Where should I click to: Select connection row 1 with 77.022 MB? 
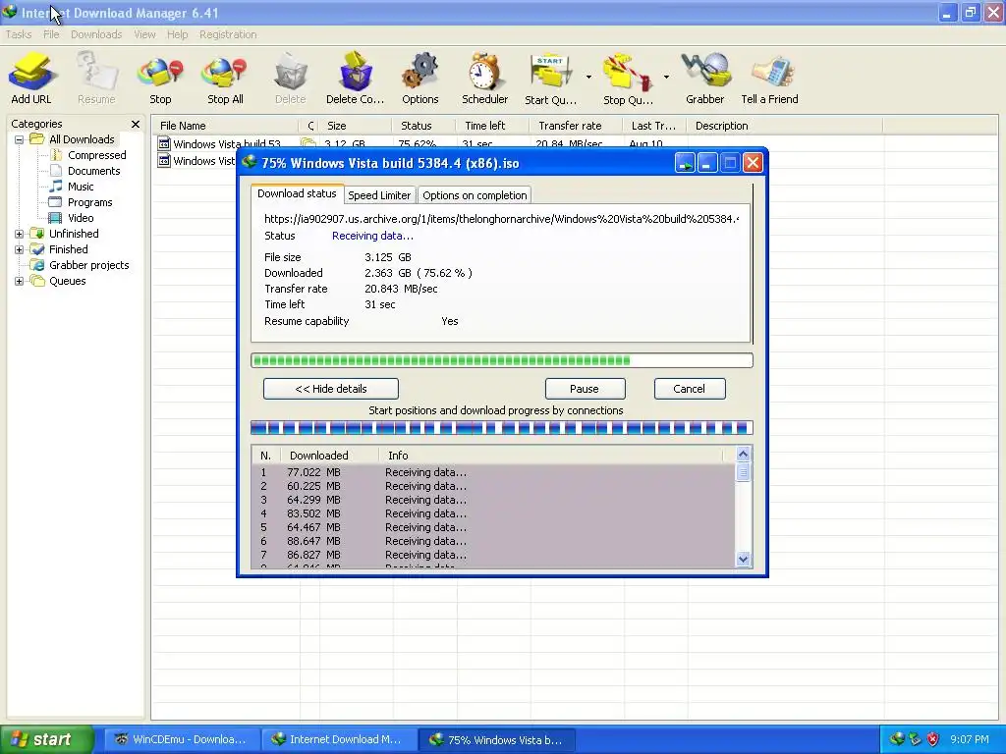[493, 472]
